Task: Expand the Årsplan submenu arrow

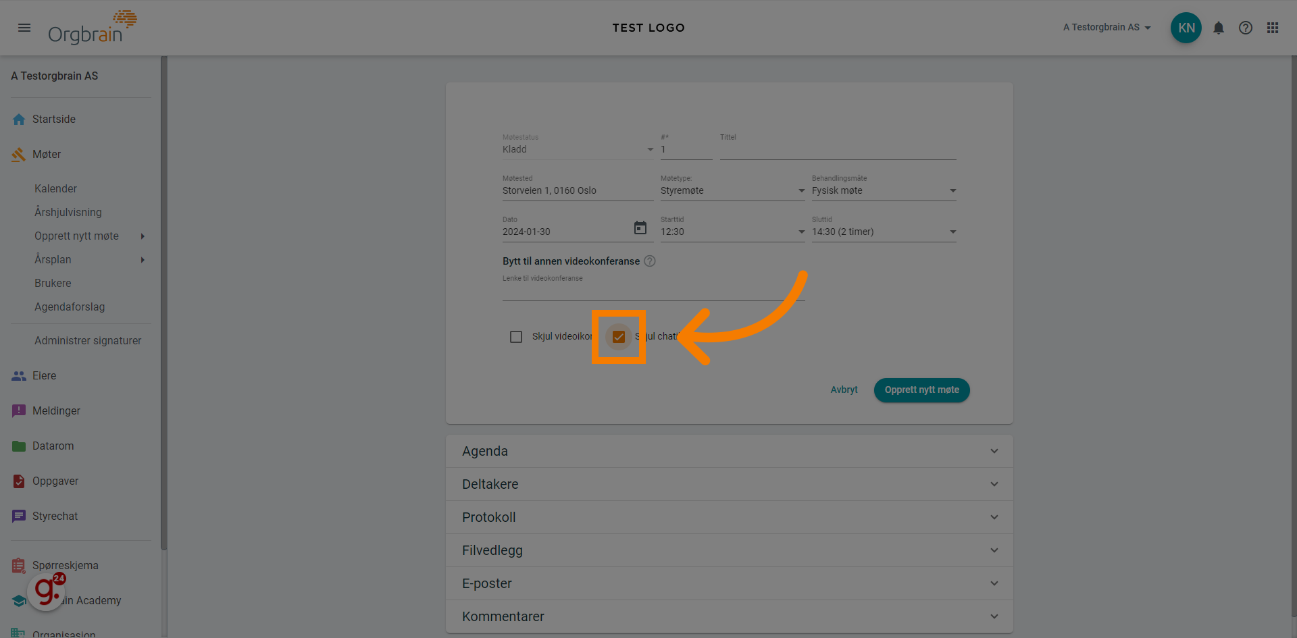Action: click(x=143, y=260)
